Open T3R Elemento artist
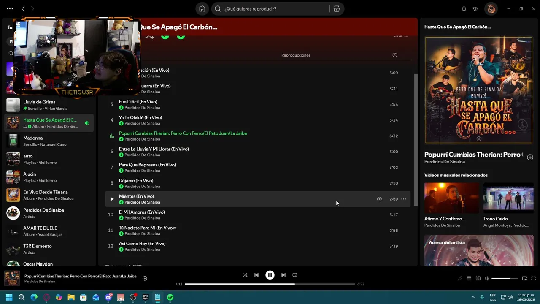The image size is (540, 304). coord(49,249)
